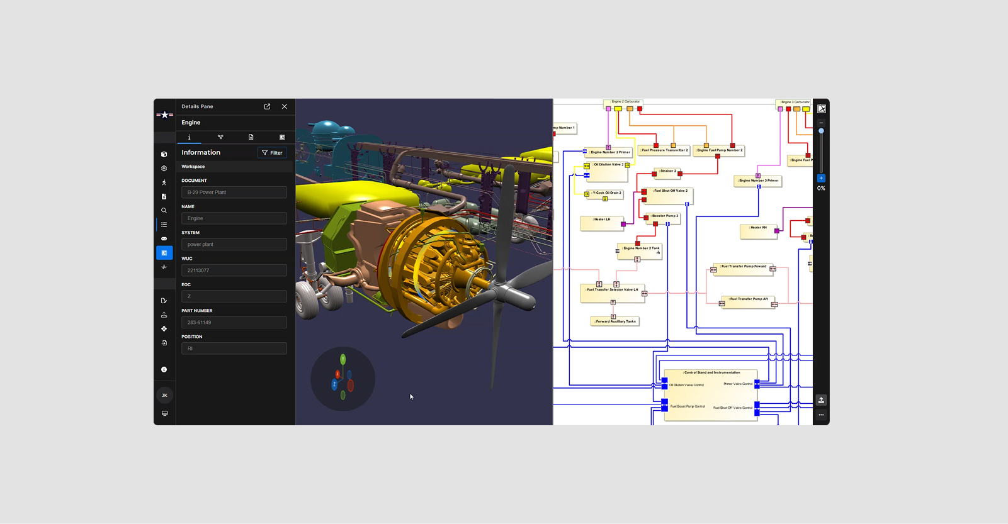
Task: Click the WUC field 22113077
Action: (x=234, y=270)
